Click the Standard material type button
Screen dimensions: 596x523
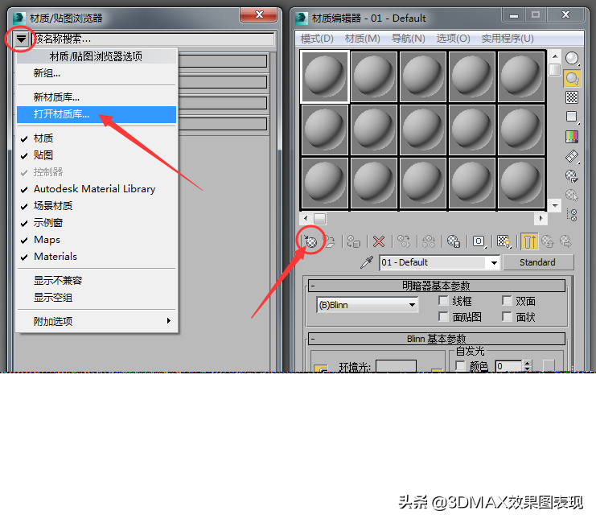tap(538, 262)
